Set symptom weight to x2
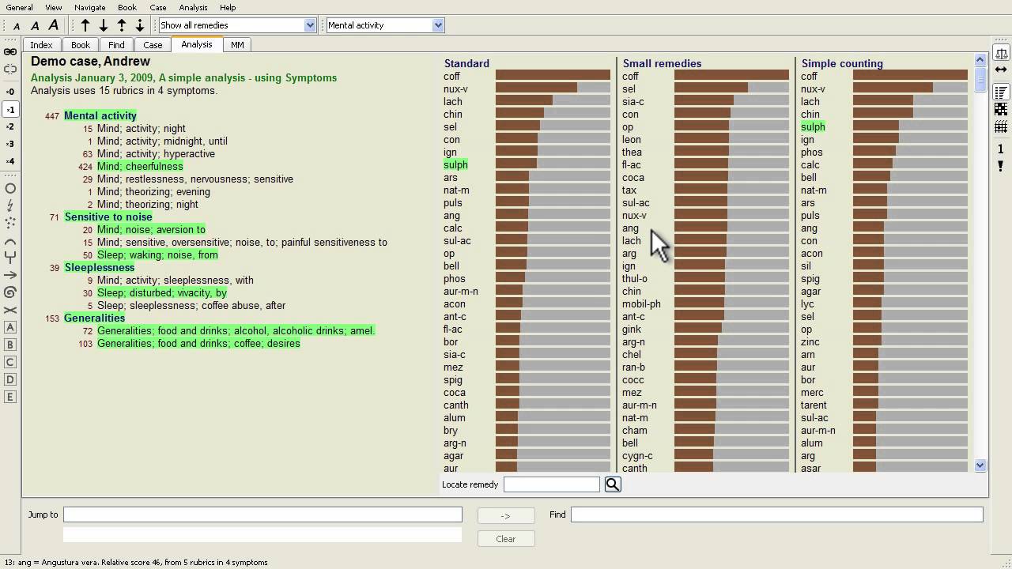1012x569 pixels. point(10,126)
